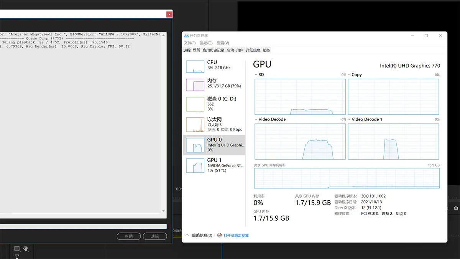Open the 选项(O) menu
This screenshot has width=460, height=259.
click(x=206, y=43)
